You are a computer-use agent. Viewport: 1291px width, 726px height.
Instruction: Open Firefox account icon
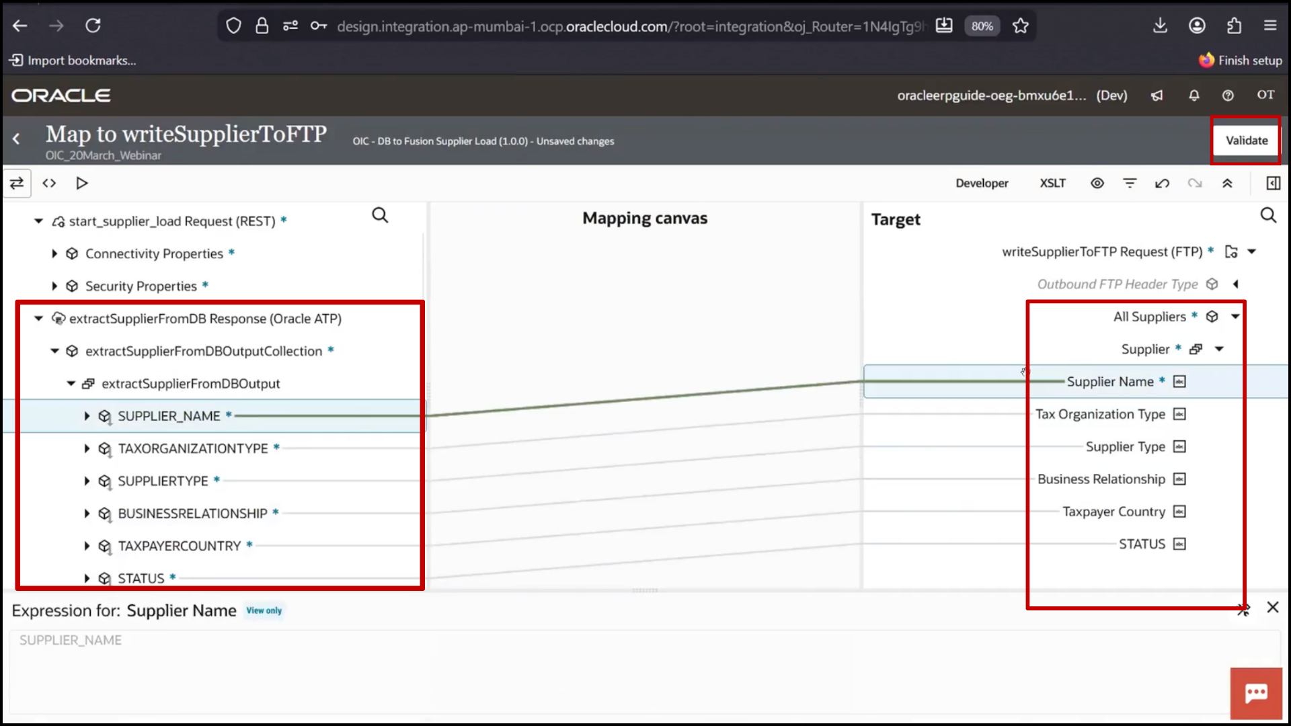click(x=1197, y=26)
